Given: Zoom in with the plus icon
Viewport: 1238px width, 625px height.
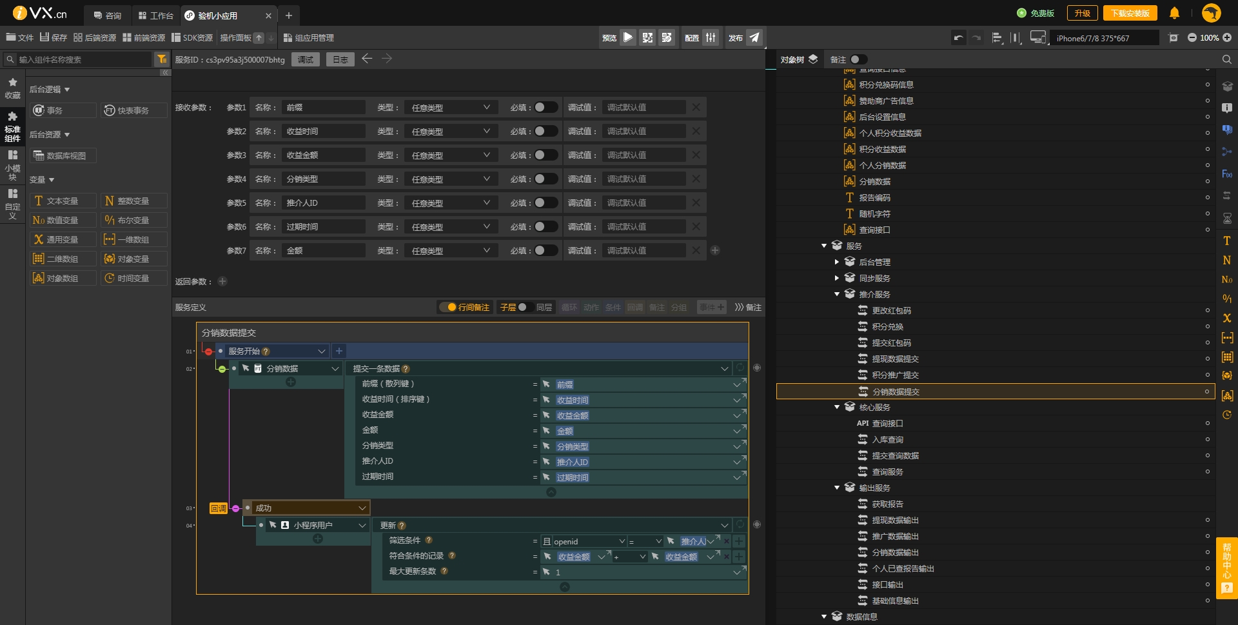Looking at the screenshot, I should 1227,38.
